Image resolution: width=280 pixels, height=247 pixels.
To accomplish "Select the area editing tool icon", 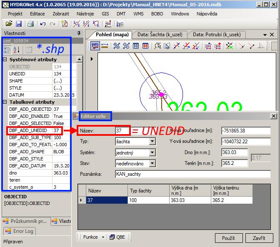I will [x=96, y=24].
